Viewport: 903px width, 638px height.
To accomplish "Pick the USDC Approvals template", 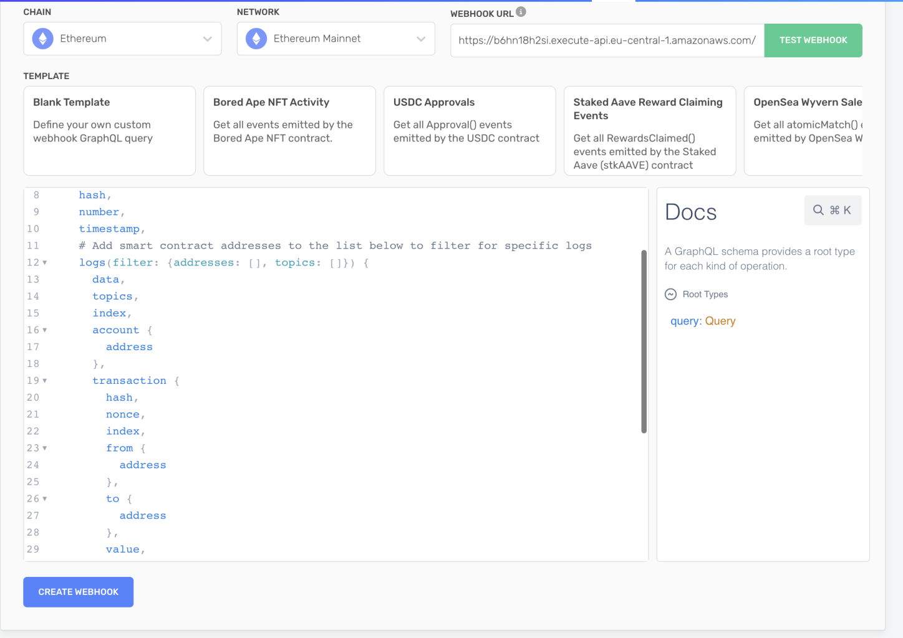I will pyautogui.click(x=469, y=131).
